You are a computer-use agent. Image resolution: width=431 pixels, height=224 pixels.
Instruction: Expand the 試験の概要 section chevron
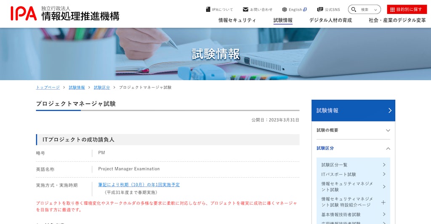coord(388,130)
